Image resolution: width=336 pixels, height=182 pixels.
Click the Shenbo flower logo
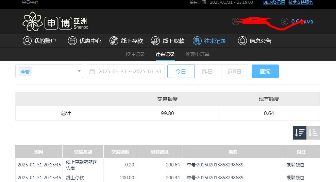pos(33,21)
